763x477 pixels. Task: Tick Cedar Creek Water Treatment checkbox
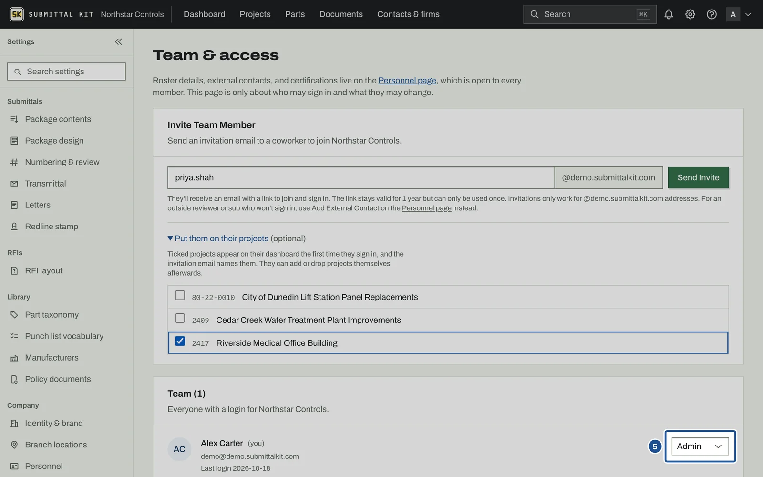point(180,318)
